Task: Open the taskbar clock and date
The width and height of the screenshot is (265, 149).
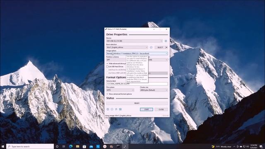Action: pos(253,147)
